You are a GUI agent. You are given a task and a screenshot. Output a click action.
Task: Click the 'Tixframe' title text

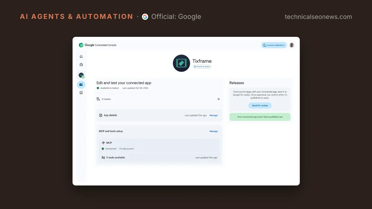point(202,61)
